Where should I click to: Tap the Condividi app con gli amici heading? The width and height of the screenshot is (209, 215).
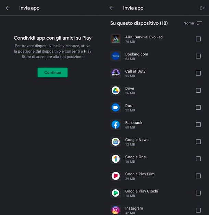coord(52,38)
